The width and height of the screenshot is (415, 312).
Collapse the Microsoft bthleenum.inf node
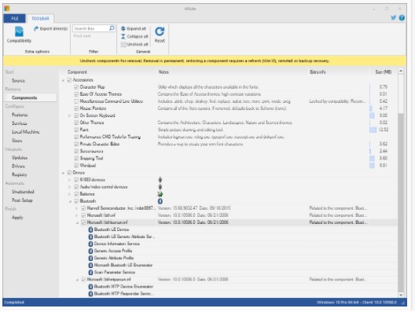click(77, 223)
